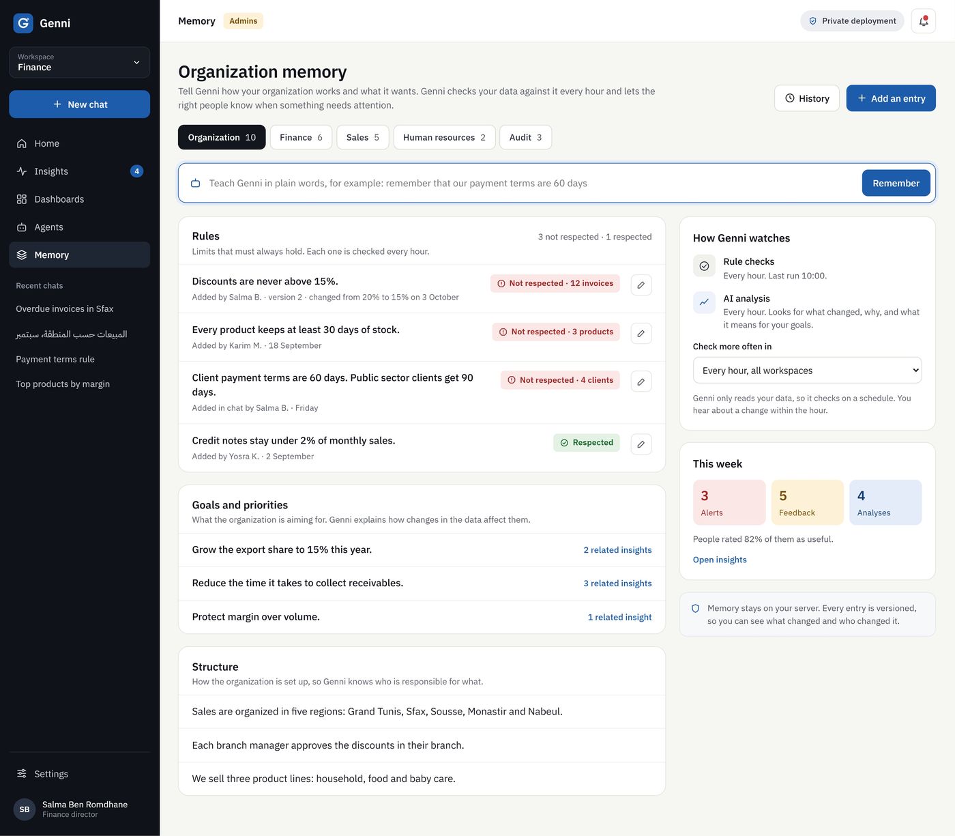Click the Memory layers icon in the sidebar
955x836 pixels.
point(22,255)
